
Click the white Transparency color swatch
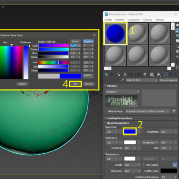130,159
